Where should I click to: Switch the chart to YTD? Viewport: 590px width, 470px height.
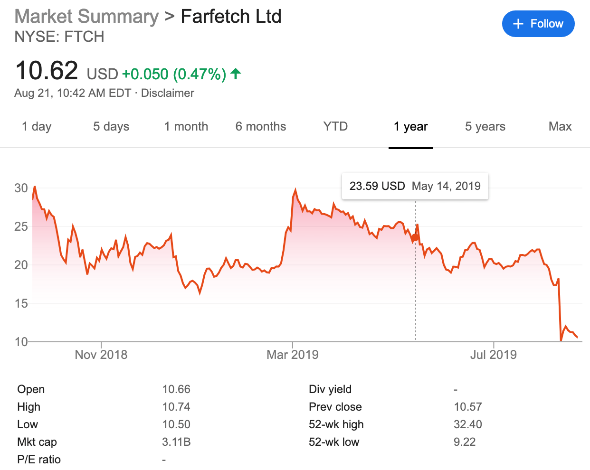tap(335, 127)
